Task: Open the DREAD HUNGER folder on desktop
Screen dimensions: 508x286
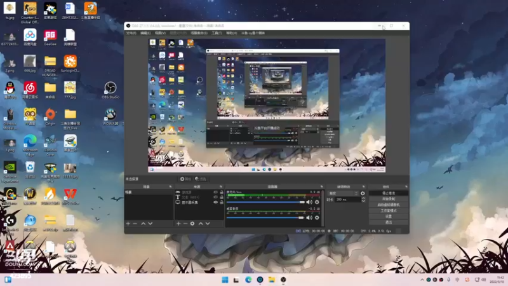Action: tap(50, 66)
